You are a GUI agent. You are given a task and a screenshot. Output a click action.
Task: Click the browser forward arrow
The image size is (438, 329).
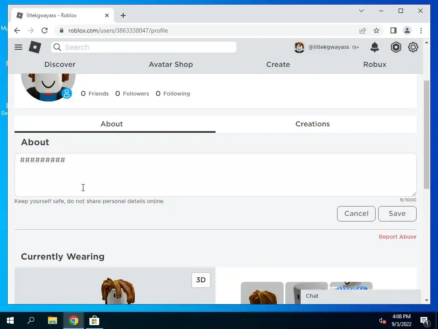click(x=31, y=30)
